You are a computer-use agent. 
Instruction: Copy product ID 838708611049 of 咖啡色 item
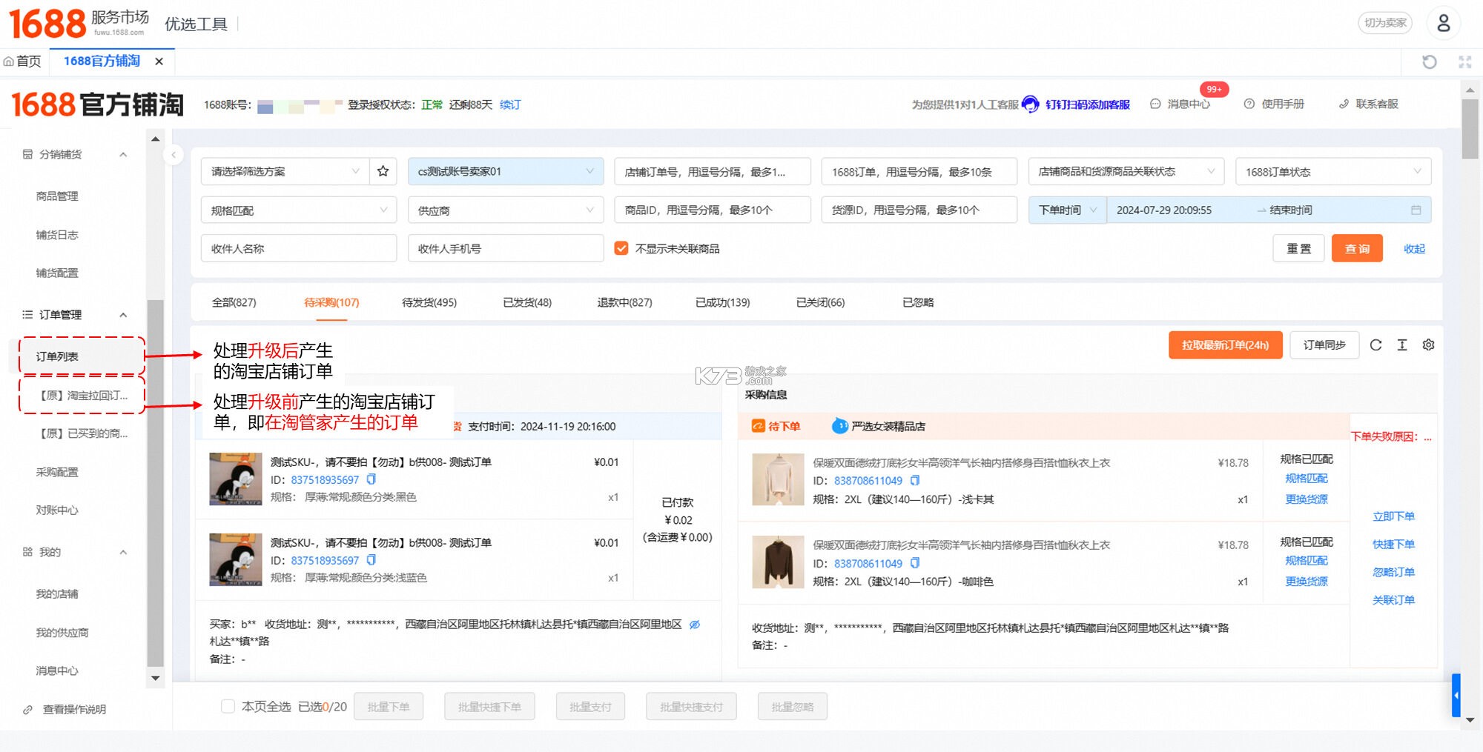click(x=915, y=563)
